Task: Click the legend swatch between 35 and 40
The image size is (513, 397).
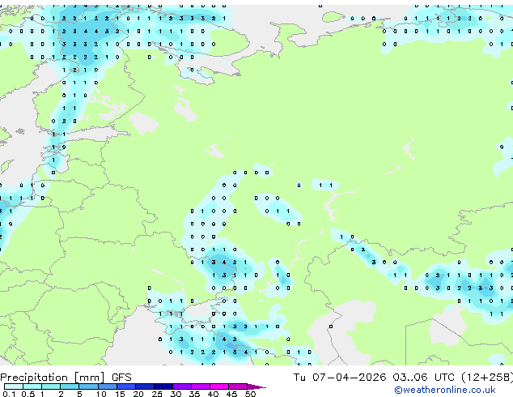Action: tap(201, 386)
